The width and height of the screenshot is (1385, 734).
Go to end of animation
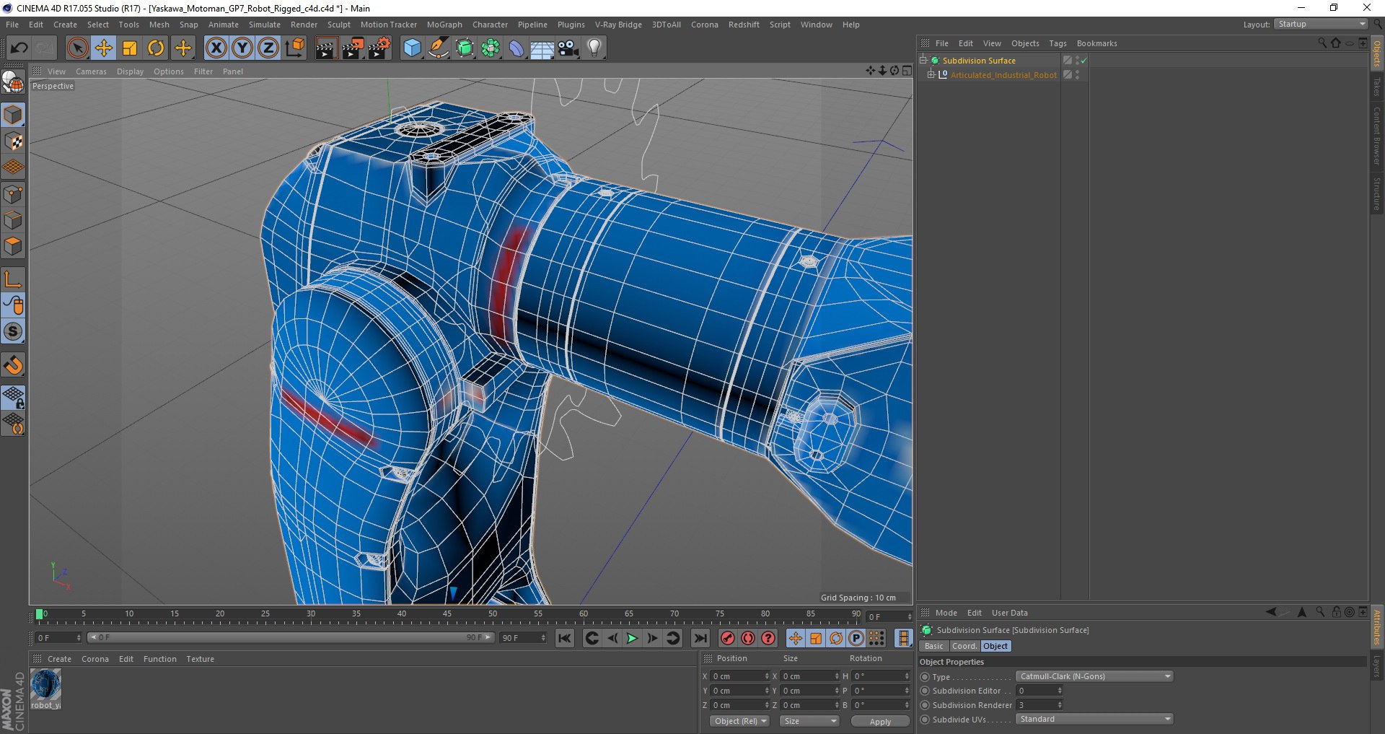coord(700,638)
